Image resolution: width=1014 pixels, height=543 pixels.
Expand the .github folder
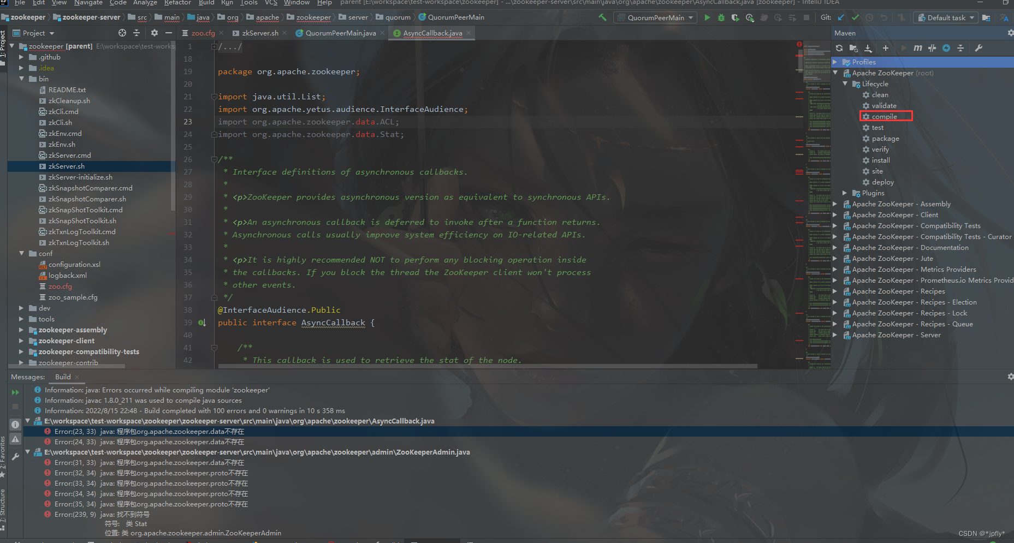22,57
